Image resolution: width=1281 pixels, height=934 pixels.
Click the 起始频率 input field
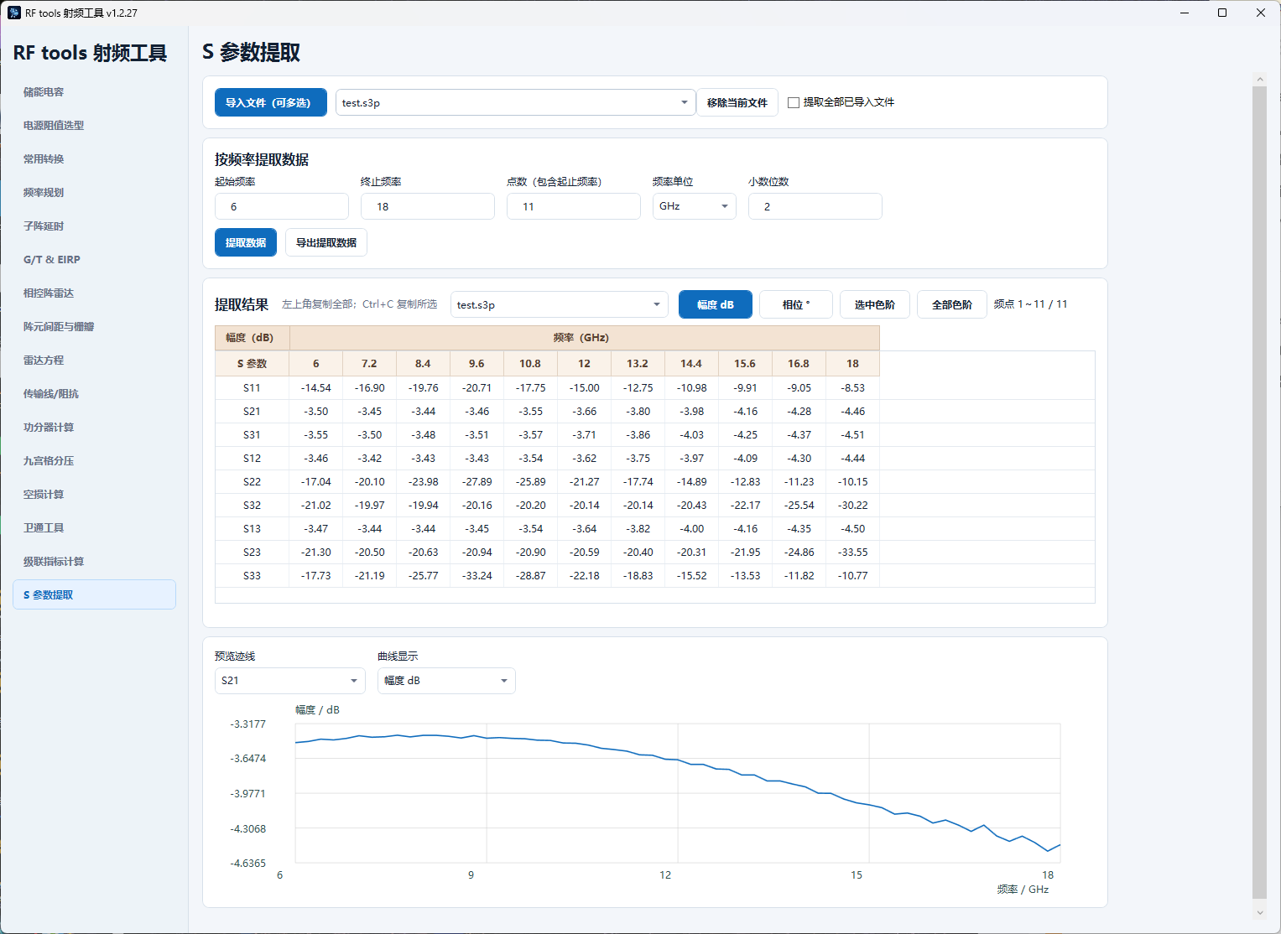pos(282,206)
